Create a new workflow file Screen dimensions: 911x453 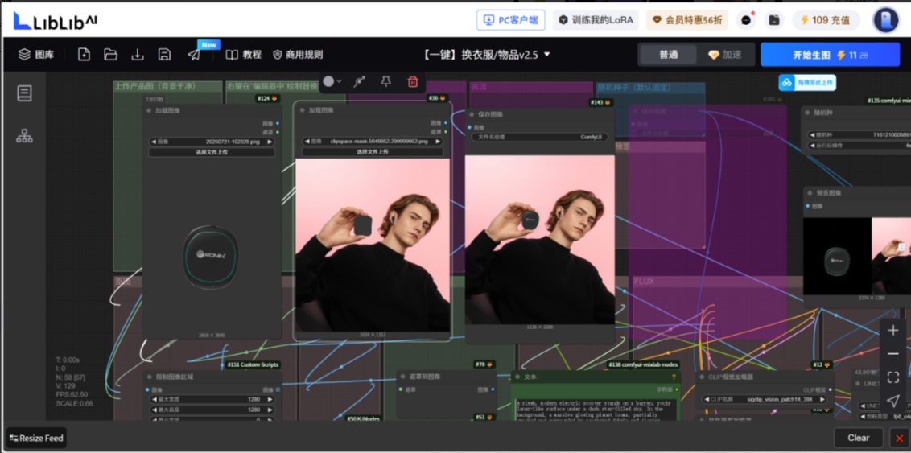pos(85,55)
